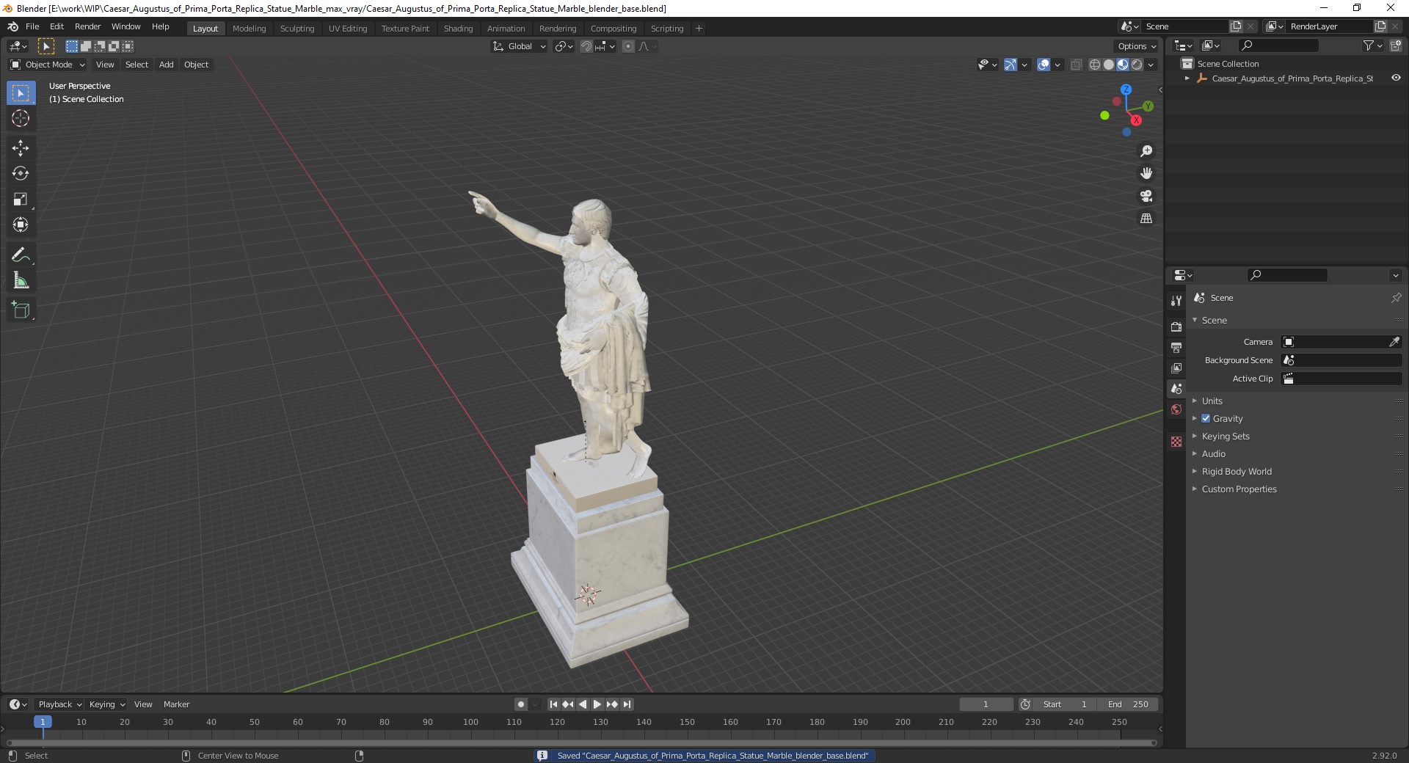Image resolution: width=1409 pixels, height=763 pixels.
Task: Select the Move tool
Action: pyautogui.click(x=21, y=148)
